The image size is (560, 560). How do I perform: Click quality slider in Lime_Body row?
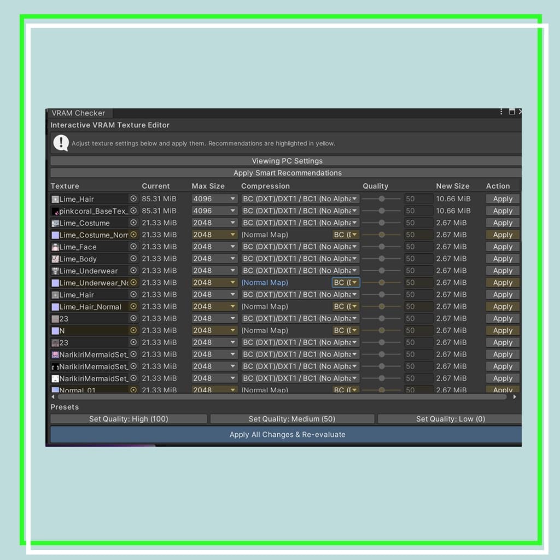[x=381, y=259]
